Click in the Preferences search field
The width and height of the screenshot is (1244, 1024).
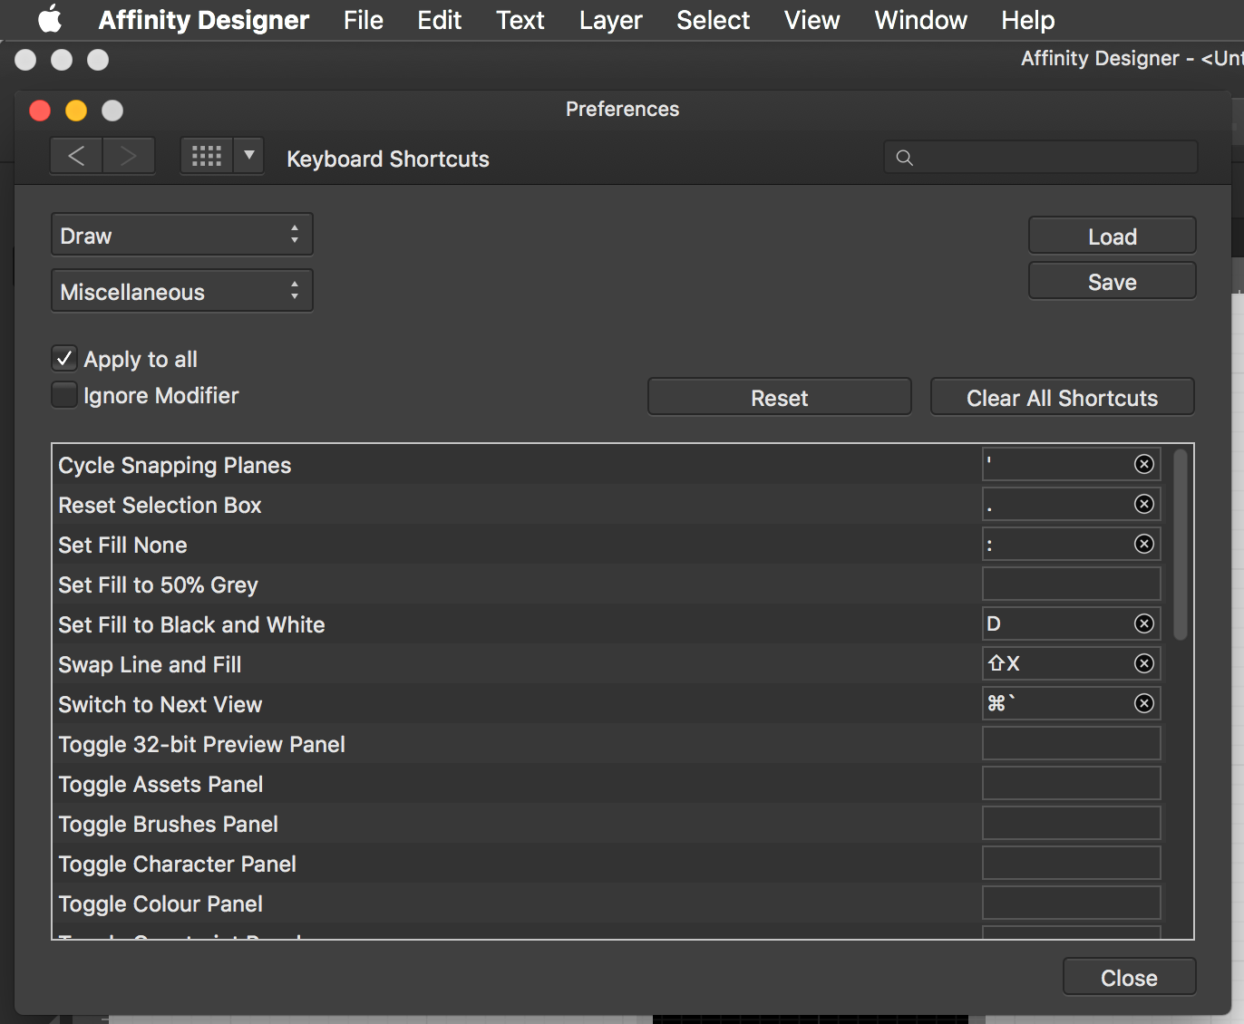pos(1041,158)
